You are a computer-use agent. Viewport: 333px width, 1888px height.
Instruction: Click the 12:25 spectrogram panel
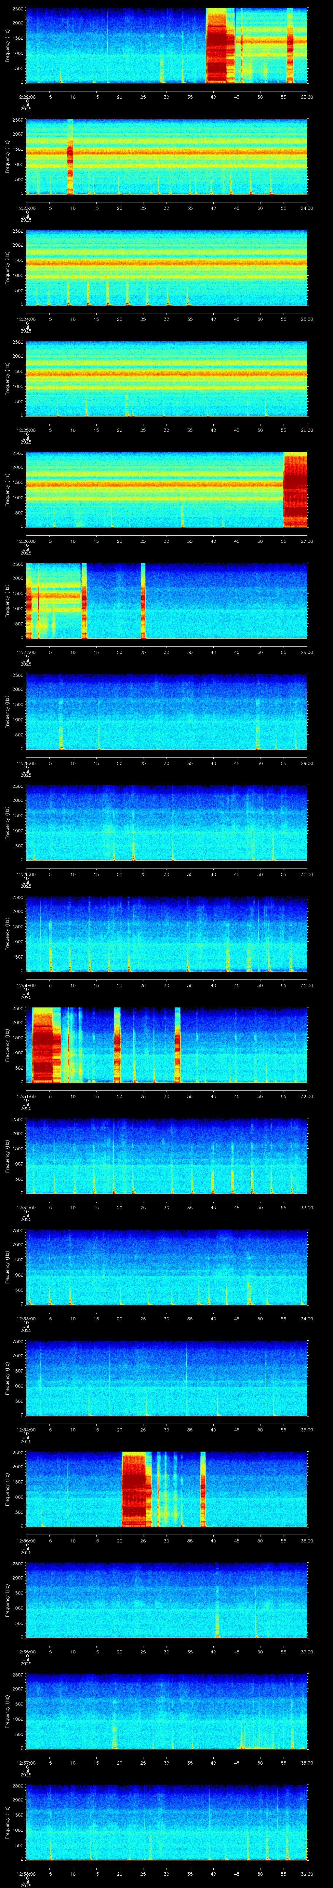[x=166, y=379]
